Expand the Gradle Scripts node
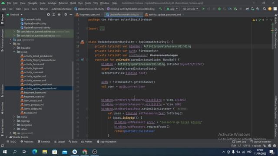Viewport: 278px width, 156px height. coord(7,137)
